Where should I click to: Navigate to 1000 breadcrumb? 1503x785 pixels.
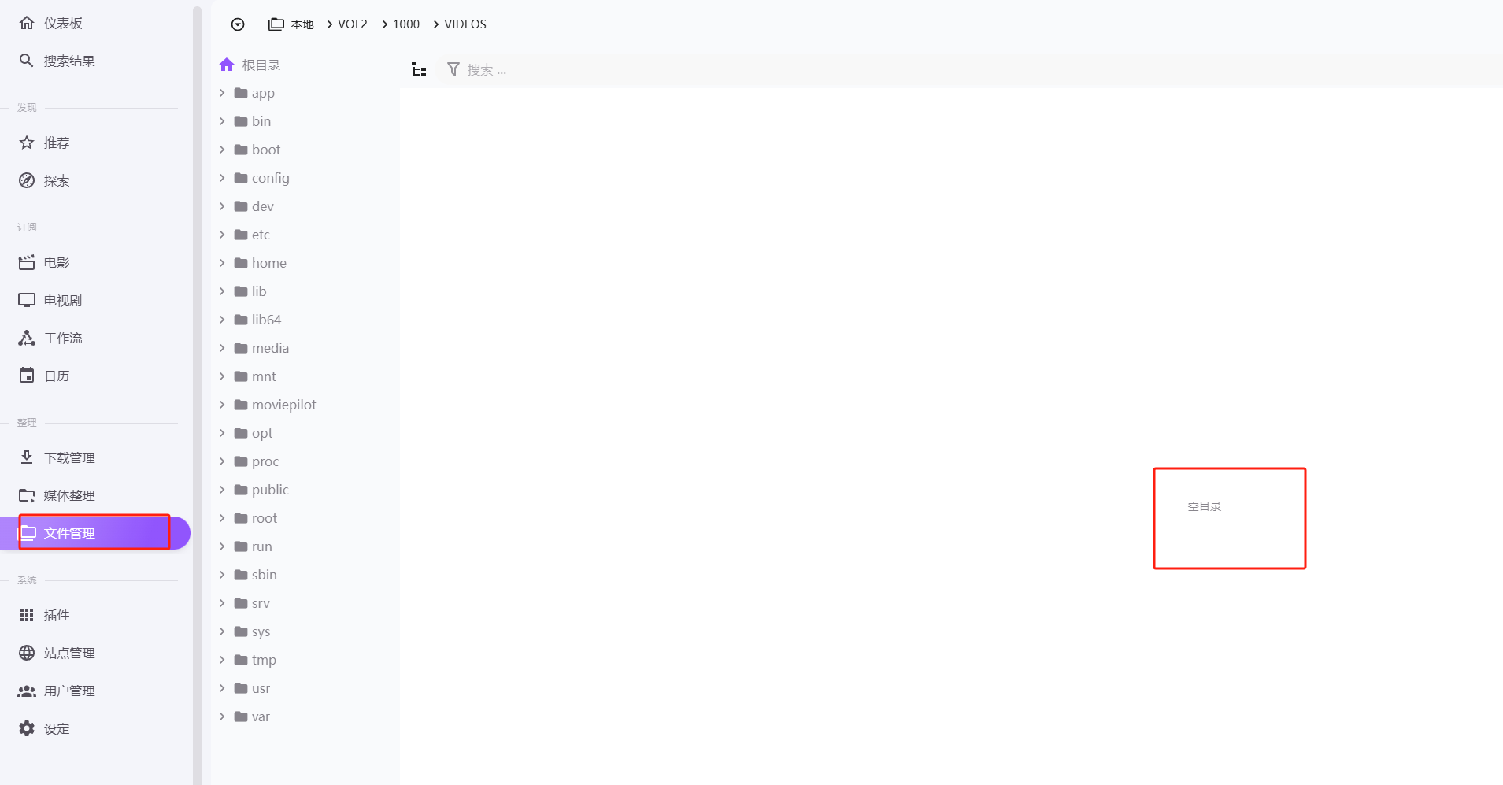[406, 24]
